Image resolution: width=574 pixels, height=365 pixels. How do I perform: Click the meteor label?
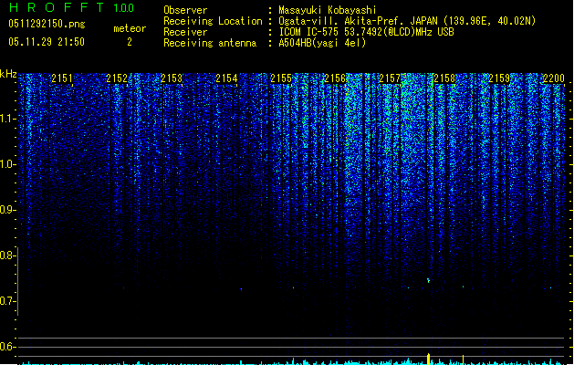tap(130, 28)
